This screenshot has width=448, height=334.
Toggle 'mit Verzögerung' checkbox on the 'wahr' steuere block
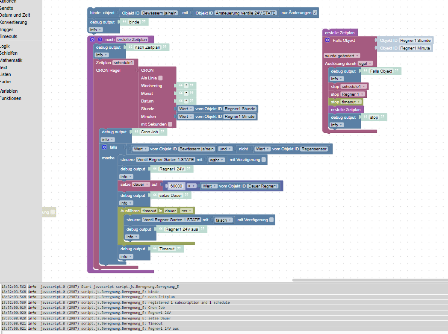tap(264, 160)
